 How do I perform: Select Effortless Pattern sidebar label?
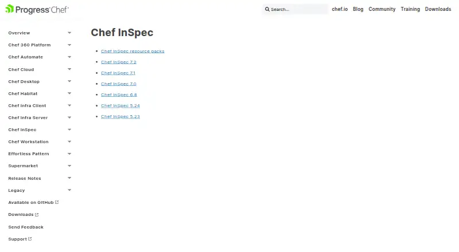[x=29, y=153]
